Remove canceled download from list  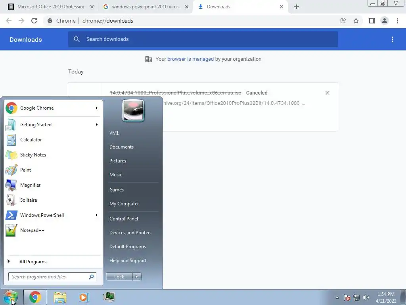[x=327, y=93]
